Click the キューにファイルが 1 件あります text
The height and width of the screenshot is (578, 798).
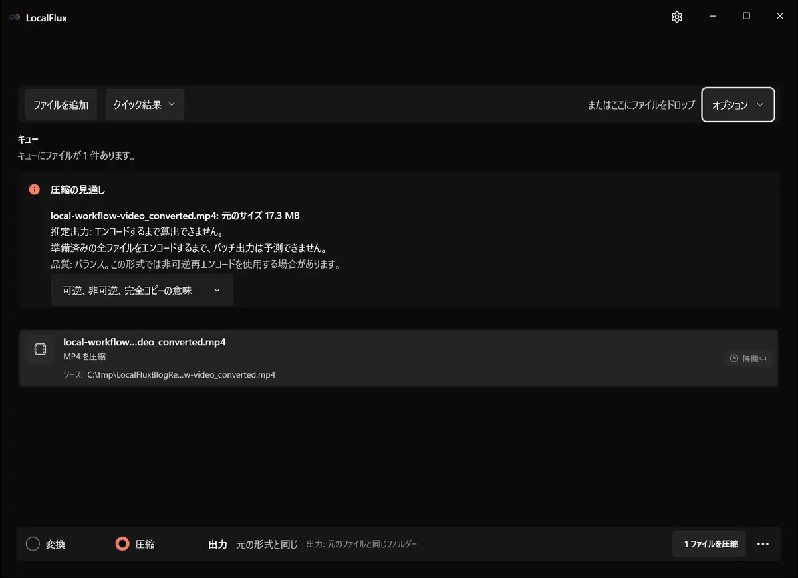[x=76, y=156]
